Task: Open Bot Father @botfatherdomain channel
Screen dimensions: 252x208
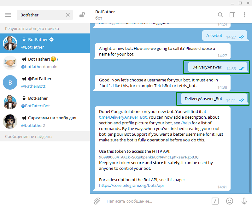Action: [x=45, y=63]
